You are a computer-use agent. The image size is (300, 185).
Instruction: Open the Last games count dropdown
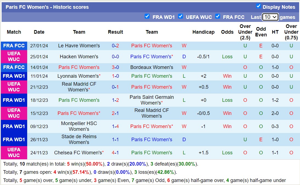click(270, 17)
